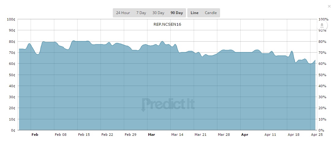Select the 24 Hour time range
335x141 pixels.
point(123,13)
